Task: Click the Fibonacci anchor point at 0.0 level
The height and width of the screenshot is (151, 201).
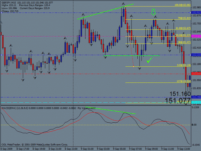Action: [133, 66]
